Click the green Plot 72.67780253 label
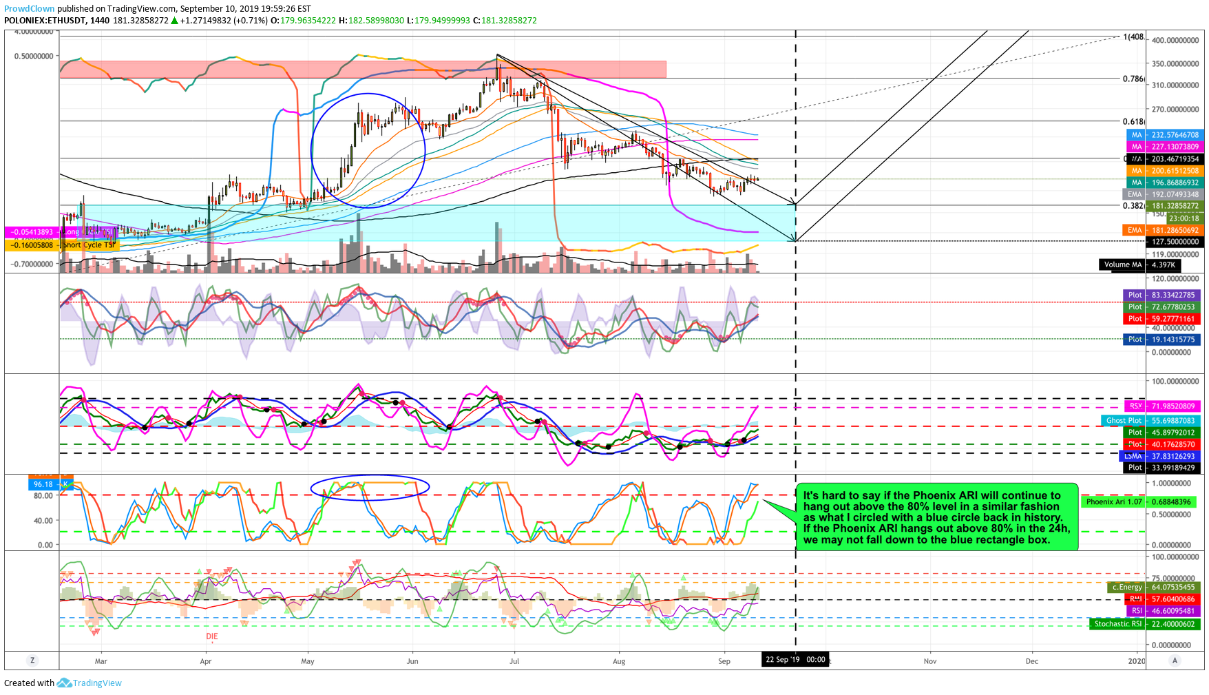Screen dimensions: 1209x695 point(1163,307)
